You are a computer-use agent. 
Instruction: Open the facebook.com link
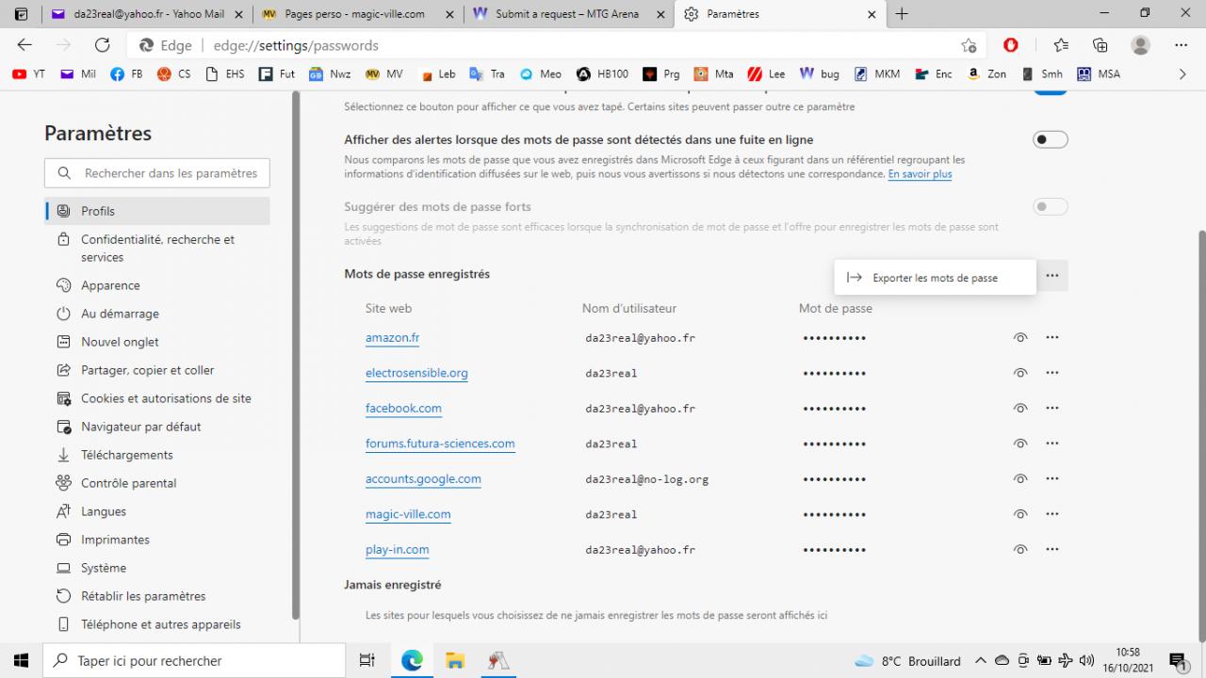[x=403, y=408]
